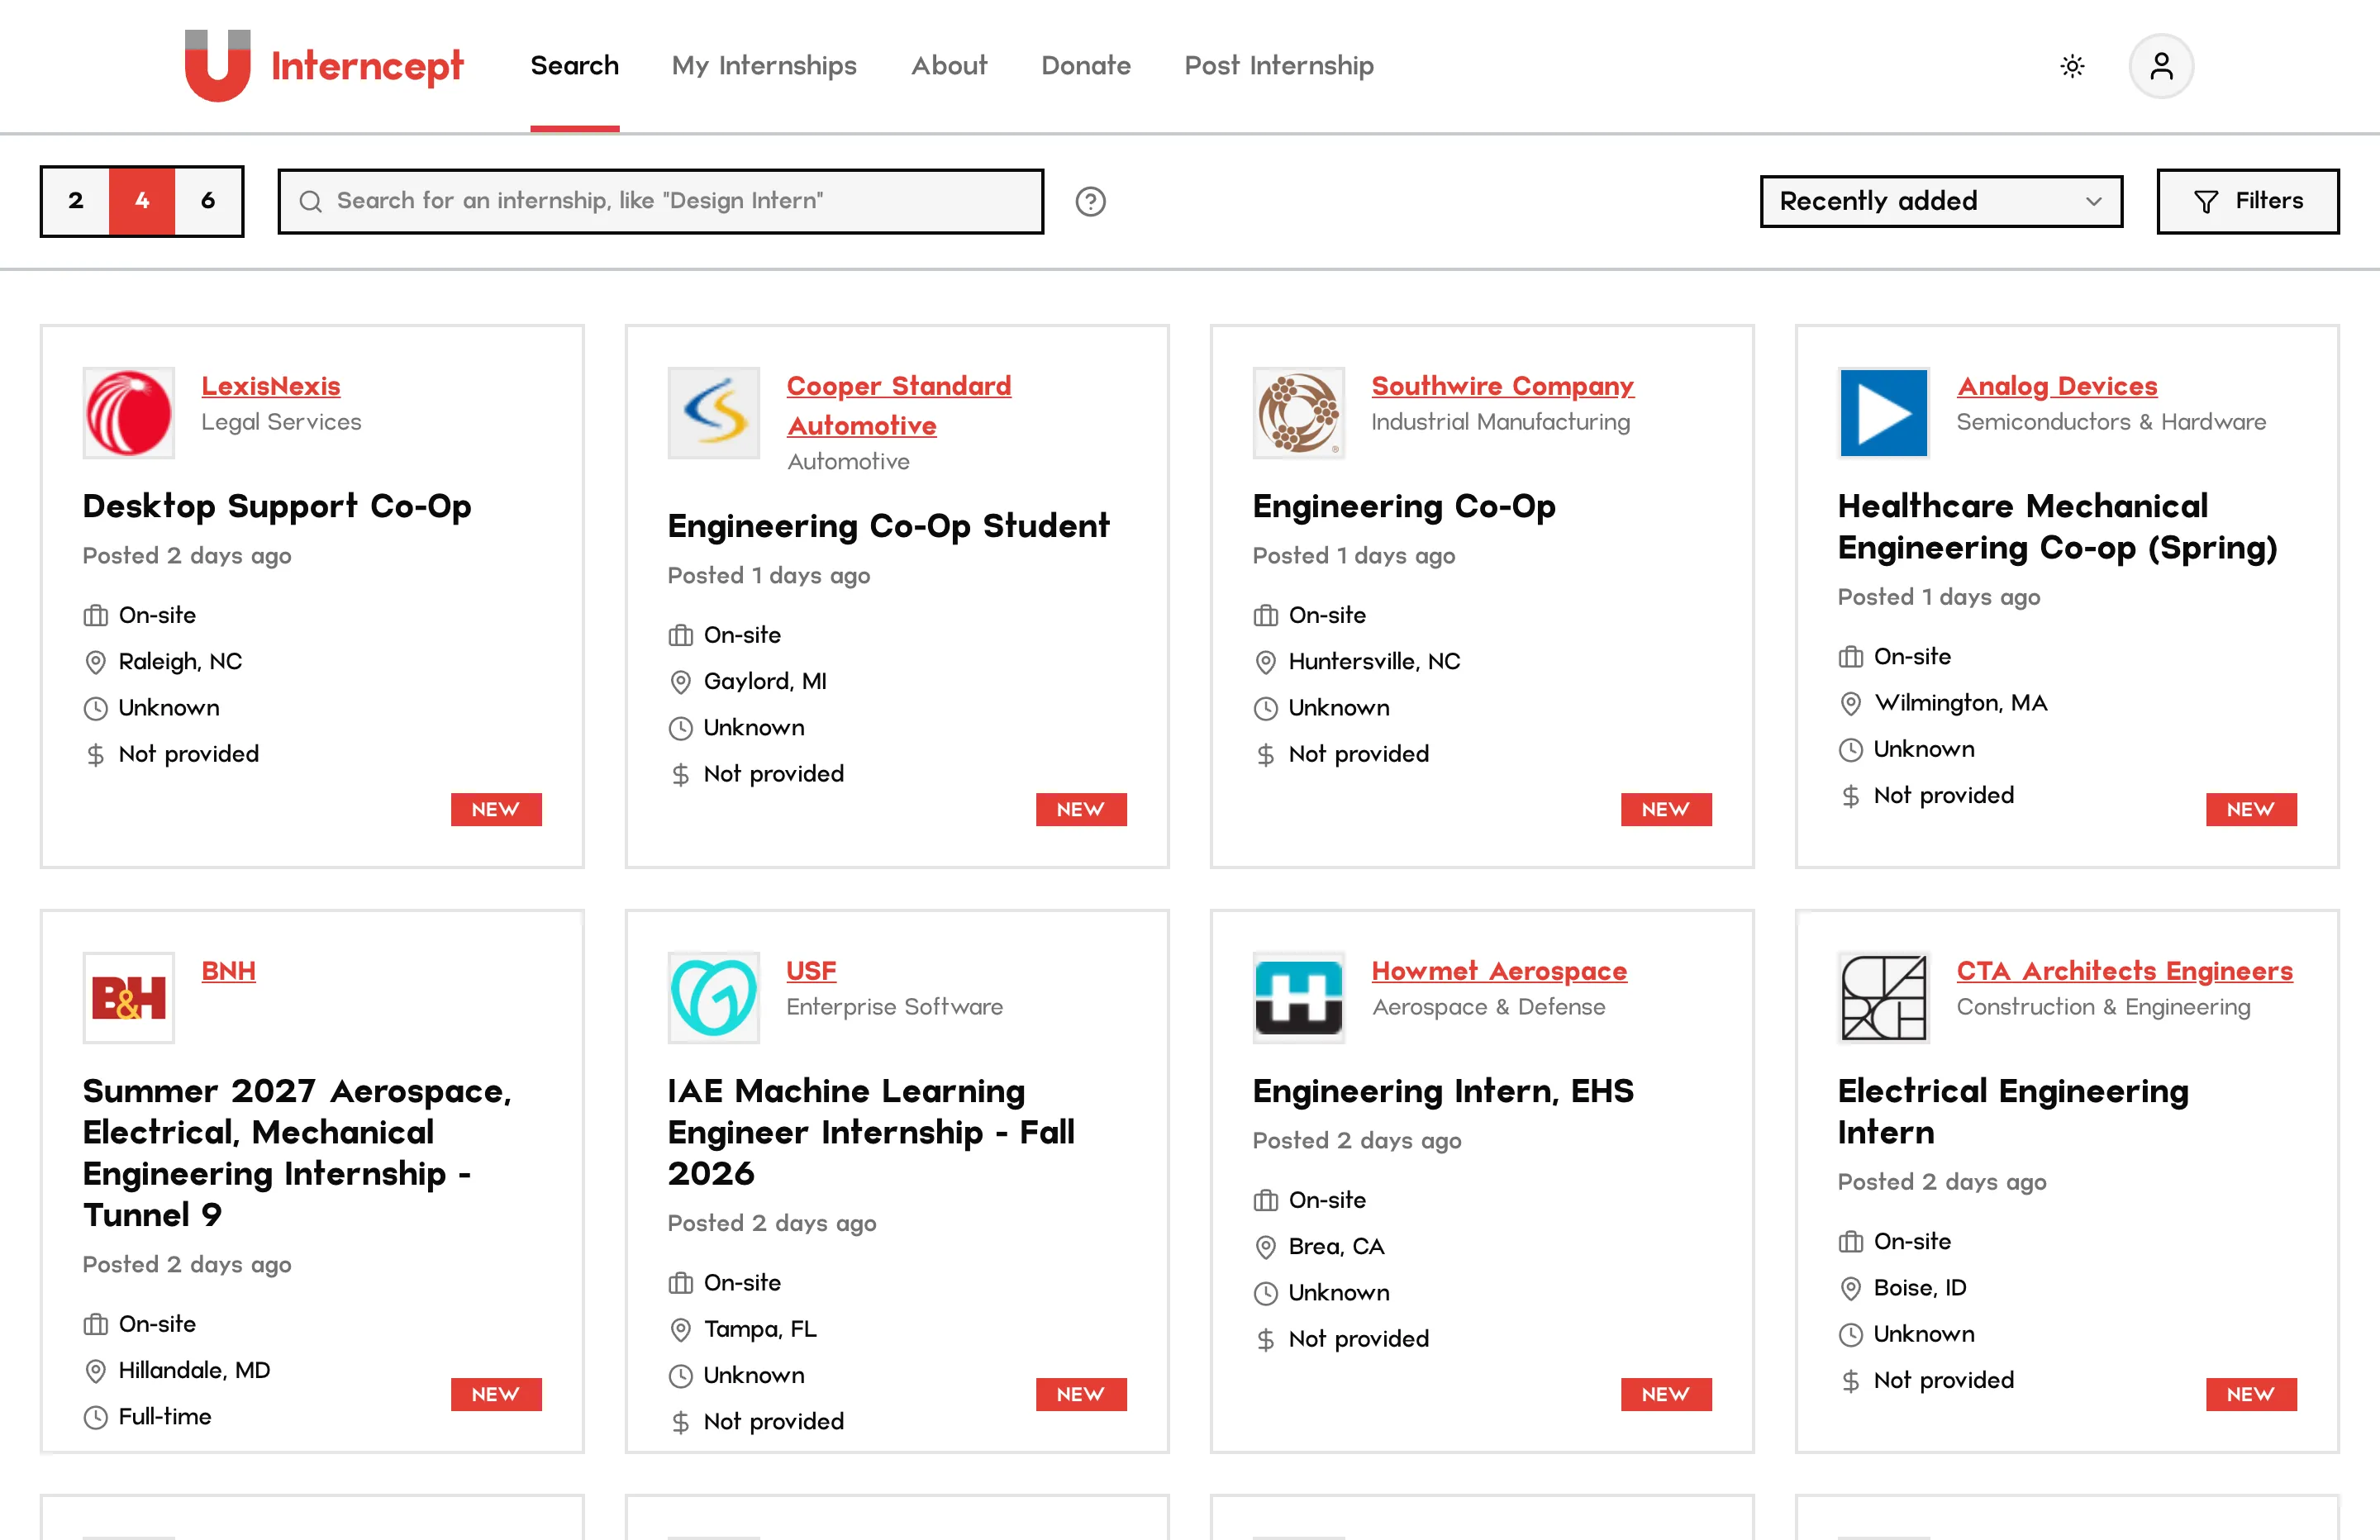Image resolution: width=2380 pixels, height=1540 pixels.
Task: Click the search help question-mark icon
Action: 1090,201
